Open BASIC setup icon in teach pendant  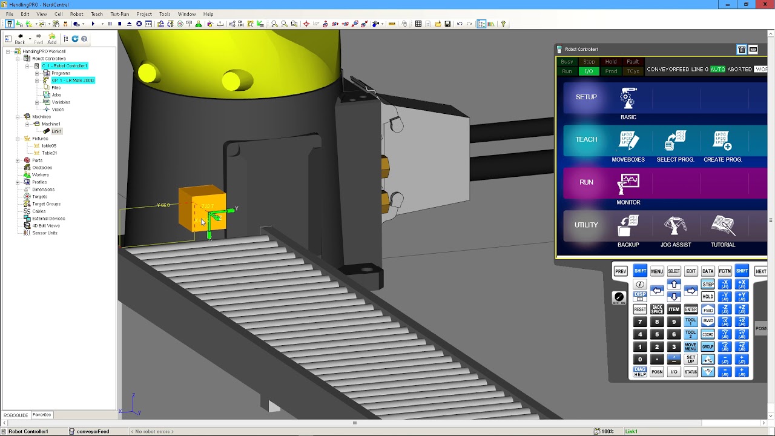pos(628,98)
